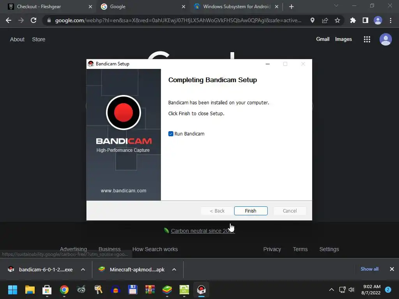This screenshot has width=399, height=299.
Task: Open Chrome tab search dropdown
Action: pyautogui.click(x=336, y=5)
